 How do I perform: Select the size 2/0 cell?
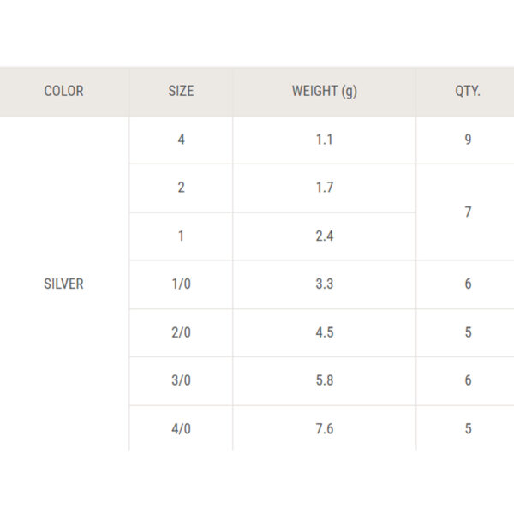point(181,332)
